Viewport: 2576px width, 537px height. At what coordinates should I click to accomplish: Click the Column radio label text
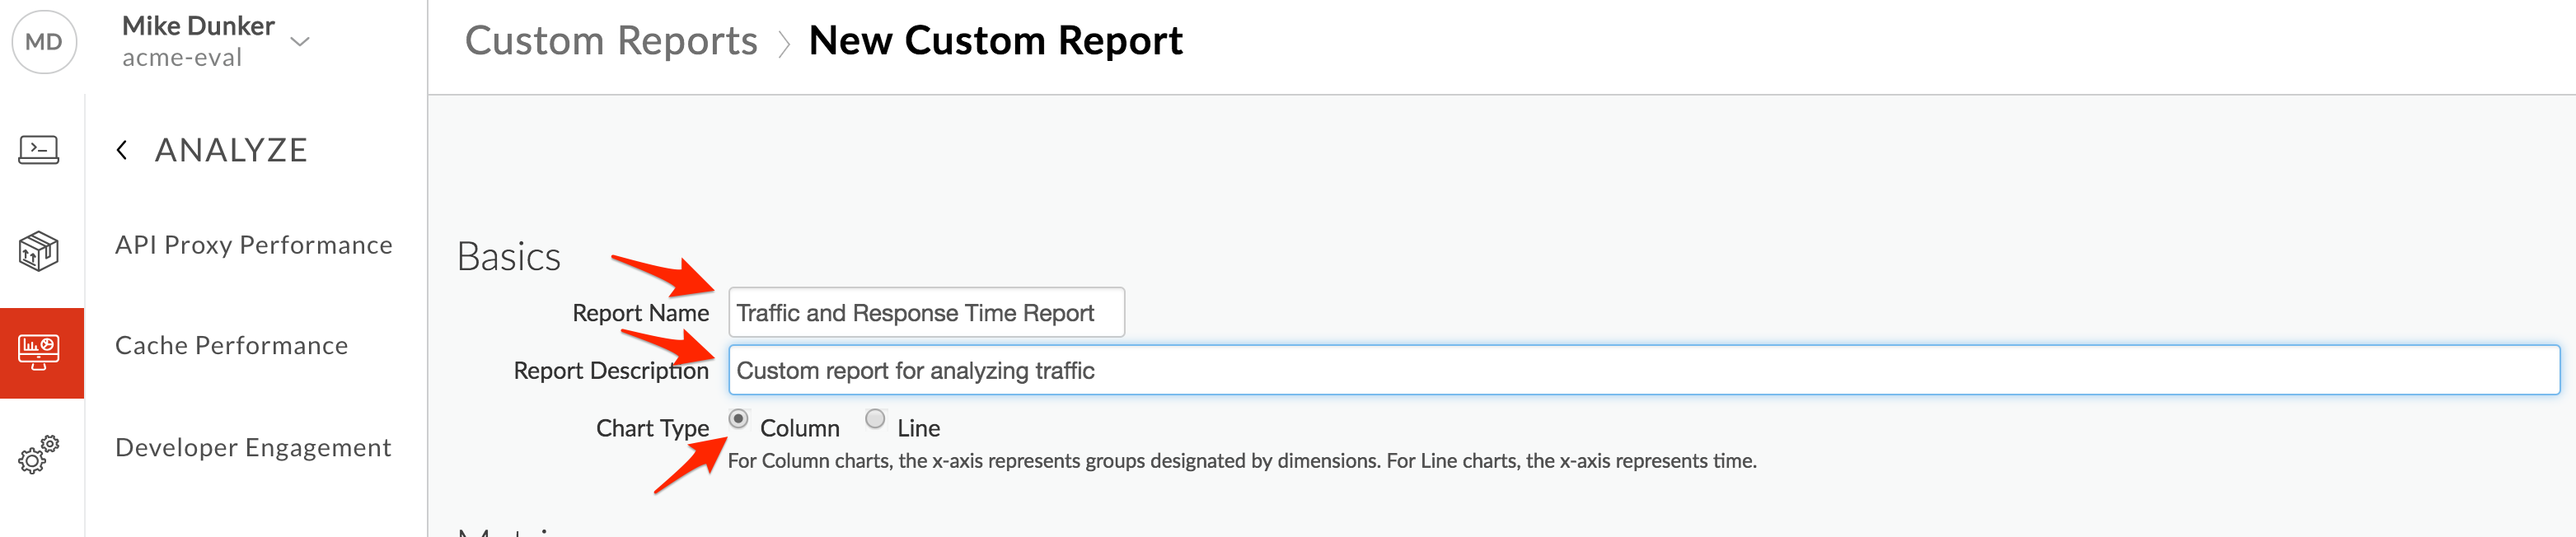[x=799, y=428]
